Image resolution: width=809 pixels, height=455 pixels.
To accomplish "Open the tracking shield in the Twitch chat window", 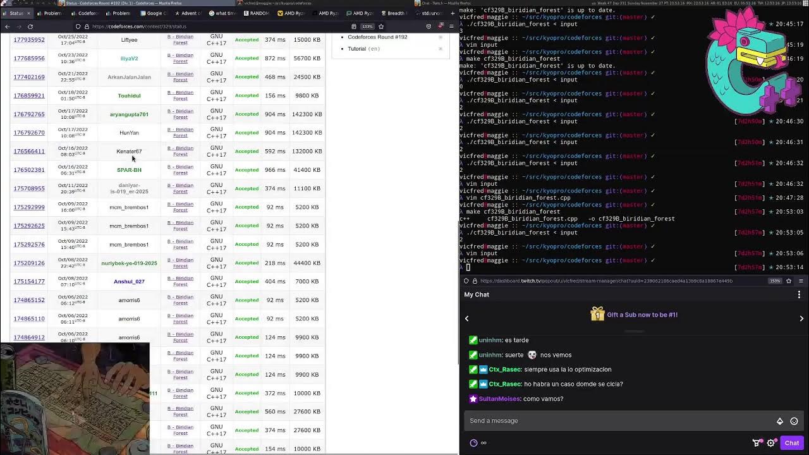I will pyautogui.click(x=466, y=281).
